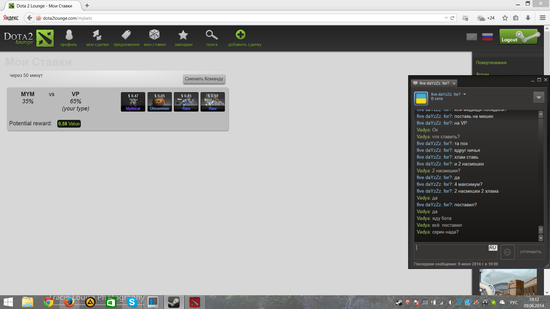Click chat scrollbar down arrow
This screenshot has width=550, height=309.
click(x=541, y=238)
